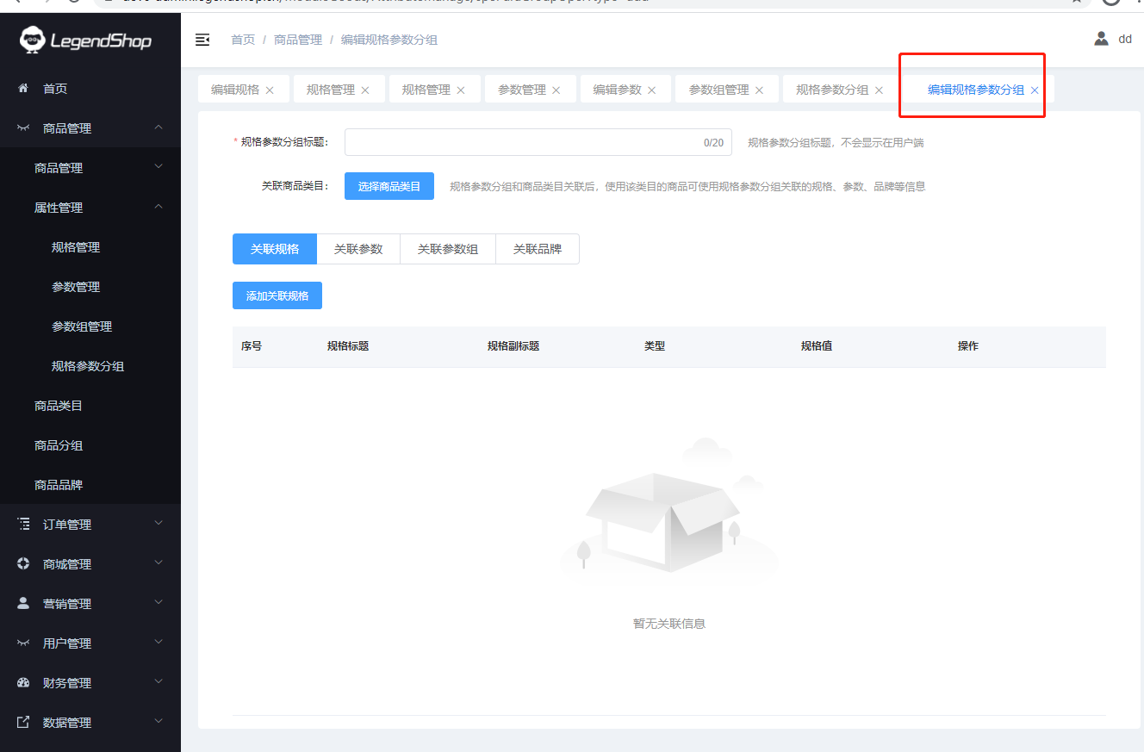1144x752 pixels.
Task: Go to 首页 in the breadcrumb
Action: (x=243, y=40)
